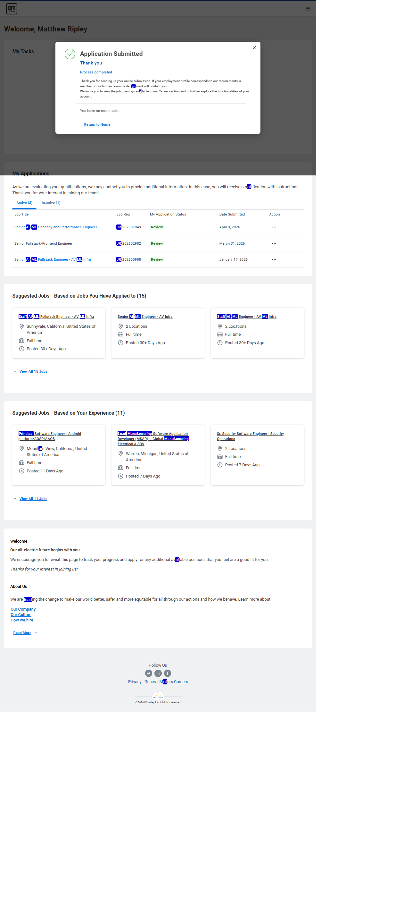Open the hamburger menu in top bar
The image size is (395, 897).
307,9
